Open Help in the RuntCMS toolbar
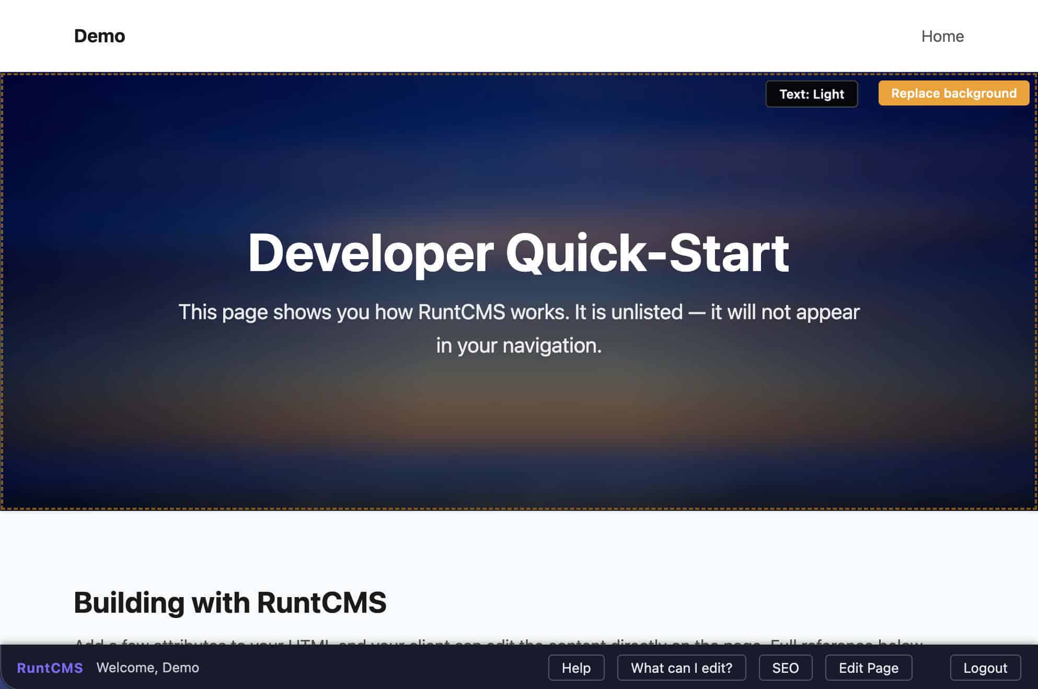Image resolution: width=1038 pixels, height=689 pixels. point(575,667)
